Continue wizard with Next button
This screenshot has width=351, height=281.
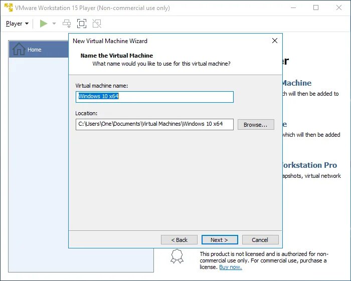coord(220,240)
